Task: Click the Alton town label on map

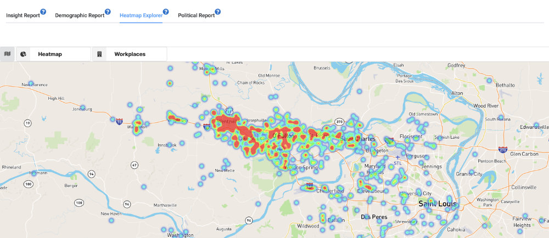Action: point(457,93)
